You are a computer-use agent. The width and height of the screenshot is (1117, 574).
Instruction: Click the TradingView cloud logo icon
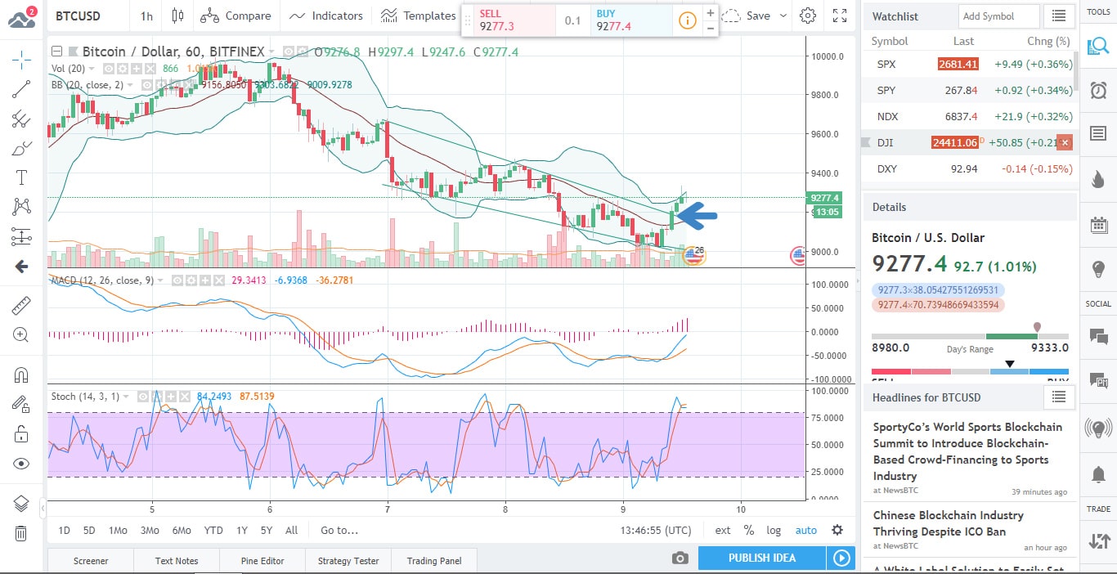[x=21, y=17]
